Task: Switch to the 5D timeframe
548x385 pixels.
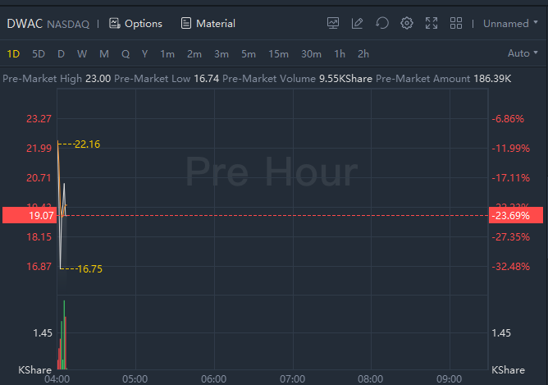Action: (39, 53)
